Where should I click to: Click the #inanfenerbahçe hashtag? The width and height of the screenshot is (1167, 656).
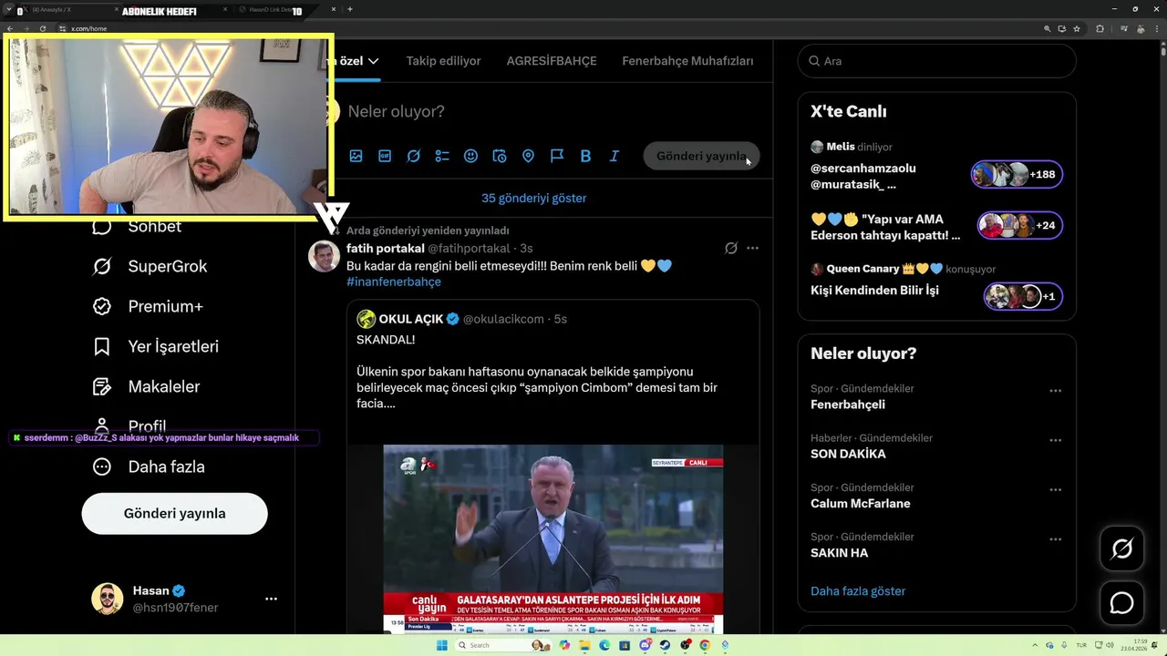click(394, 282)
